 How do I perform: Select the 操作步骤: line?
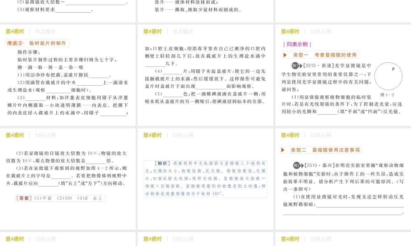pos(29,52)
